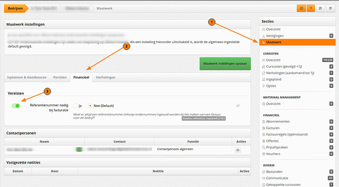
Task: Open Prijsafspraken in the sidebar
Action: [x=277, y=147]
